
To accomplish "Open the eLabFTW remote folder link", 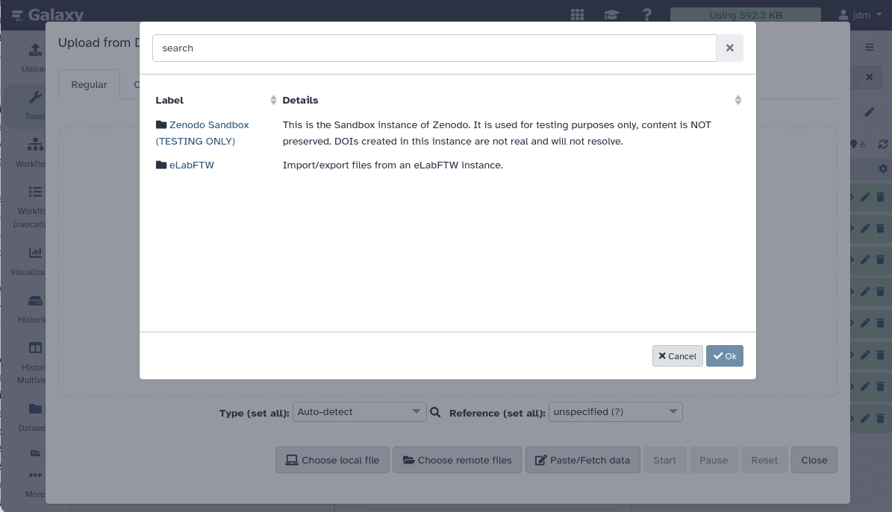I will coord(192,165).
